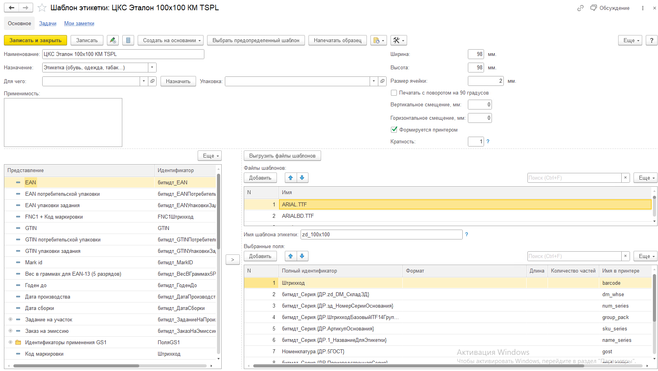Click Напечатать образец button

(338, 40)
